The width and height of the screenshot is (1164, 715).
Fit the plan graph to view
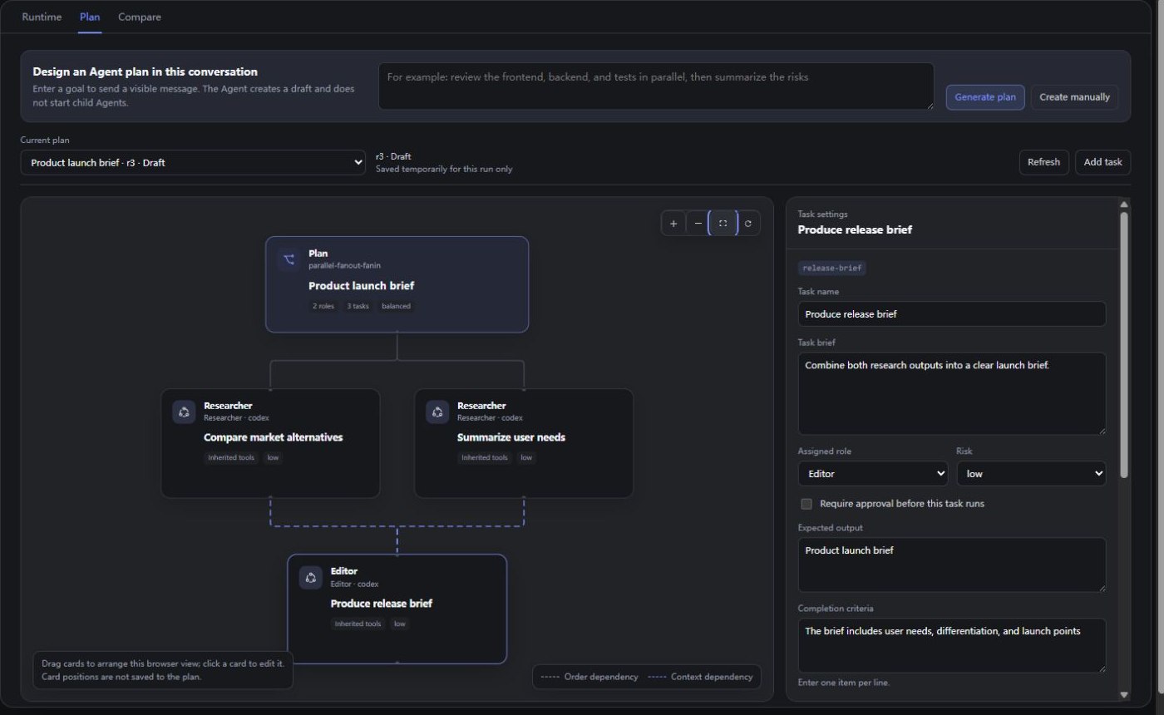[x=723, y=224]
